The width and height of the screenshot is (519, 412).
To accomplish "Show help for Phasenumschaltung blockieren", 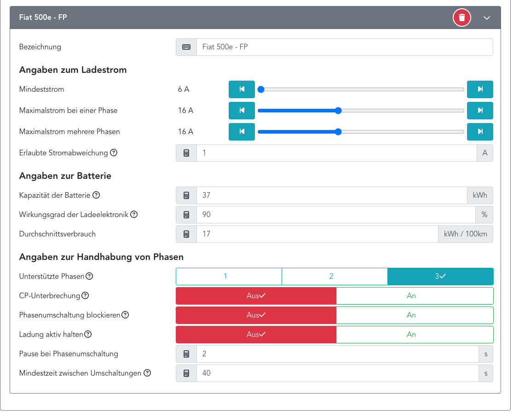I will (125, 315).
